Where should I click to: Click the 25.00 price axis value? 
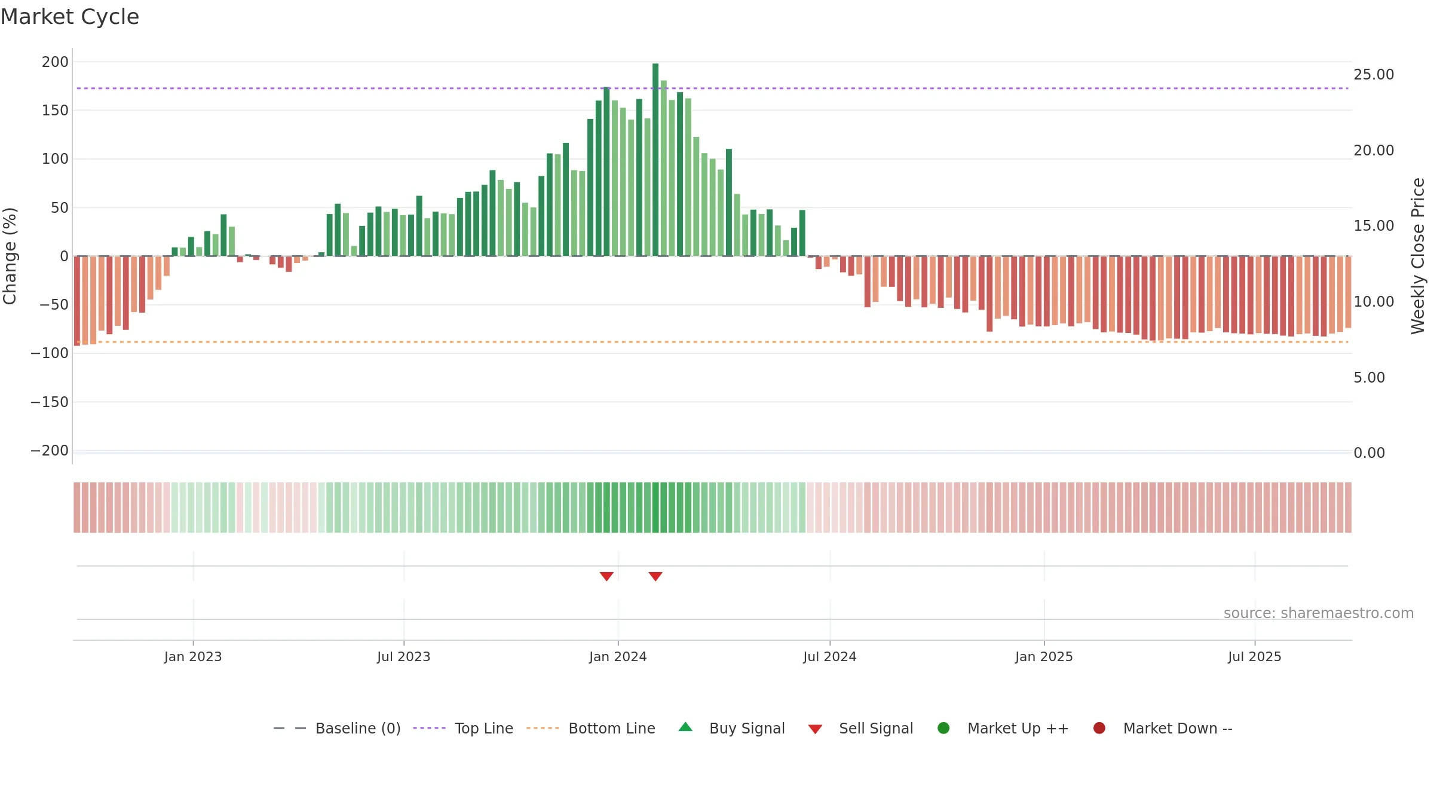1374,74
